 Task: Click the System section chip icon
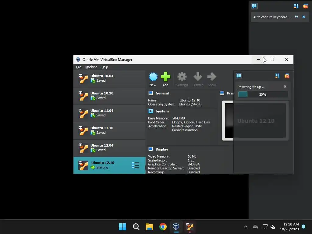(151, 111)
